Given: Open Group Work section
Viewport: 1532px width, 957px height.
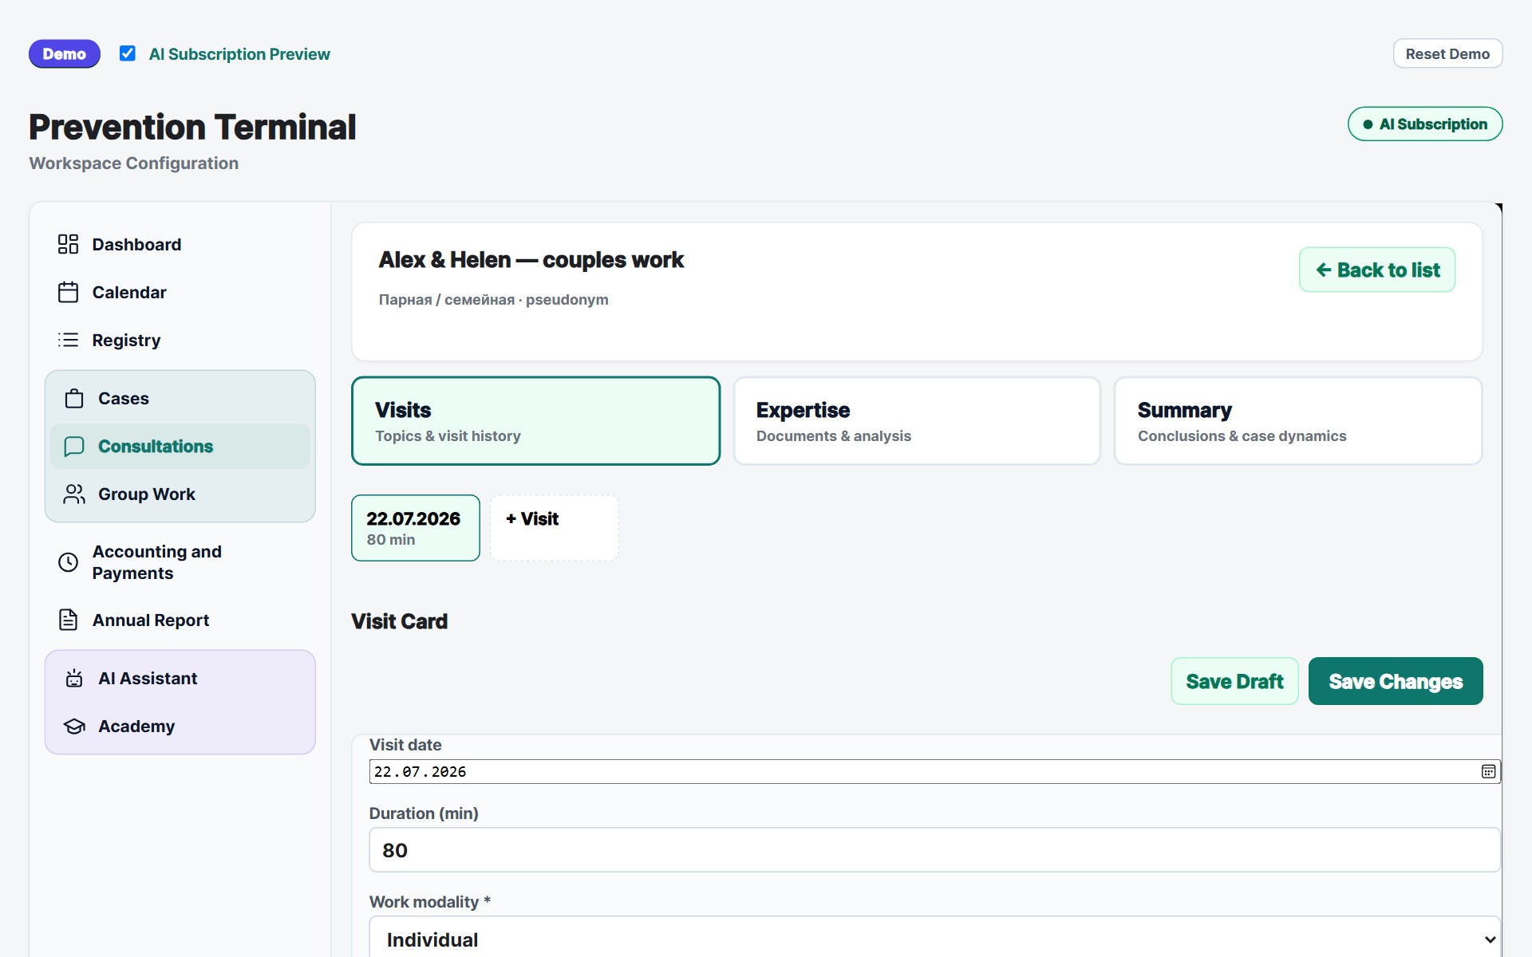Looking at the screenshot, I should (x=180, y=494).
